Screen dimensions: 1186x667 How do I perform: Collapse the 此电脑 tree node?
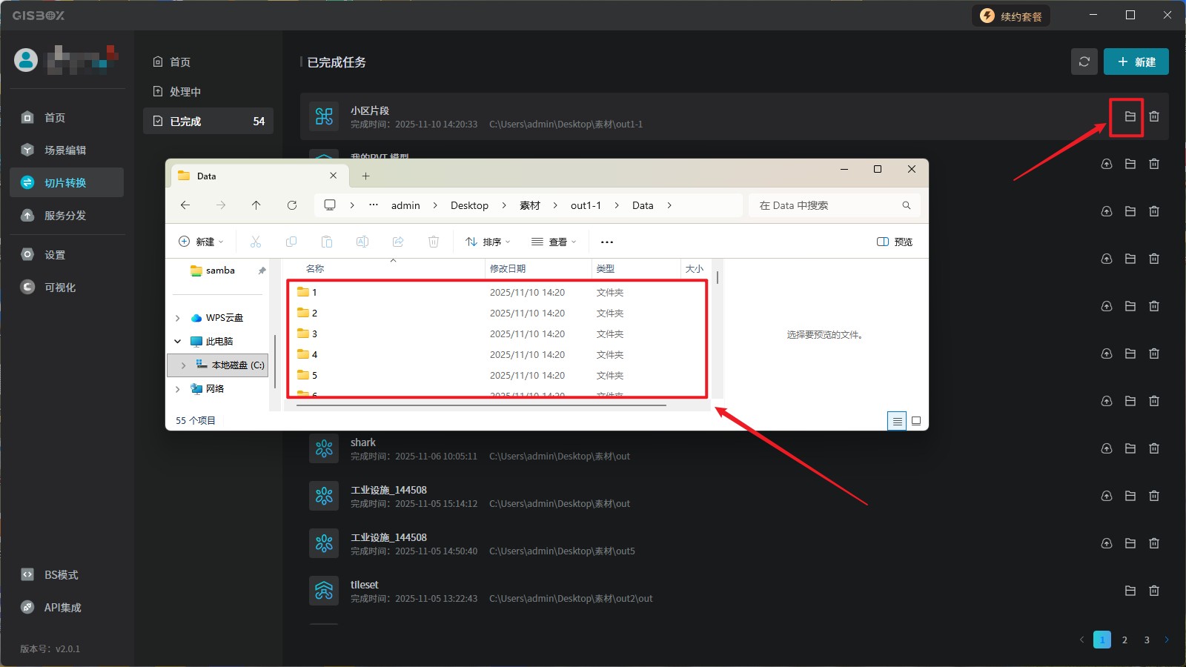(178, 342)
